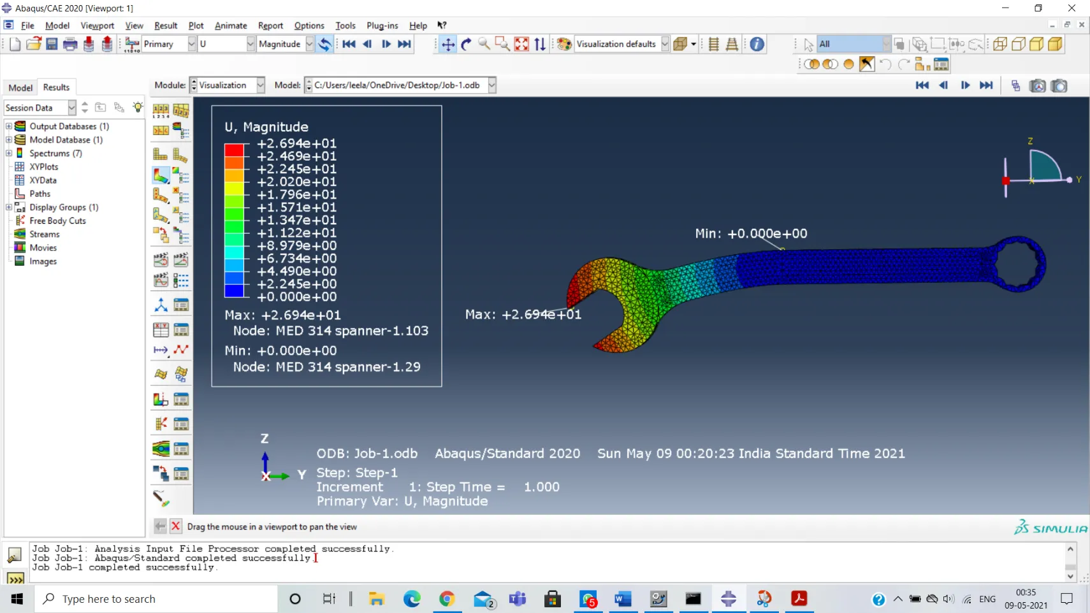Open the Module Visualization dropdown
The width and height of the screenshot is (1090, 613).
click(260, 85)
